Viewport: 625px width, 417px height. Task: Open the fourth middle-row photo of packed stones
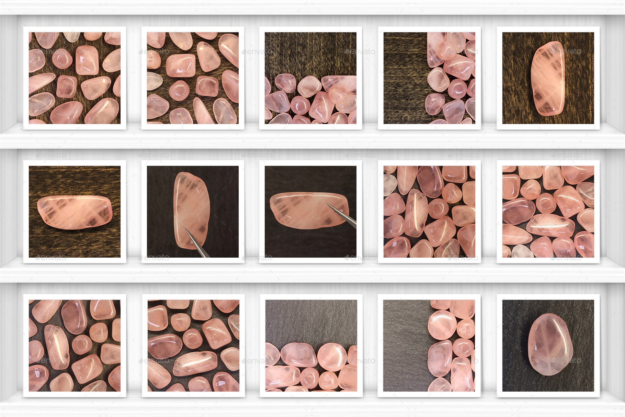429,212
